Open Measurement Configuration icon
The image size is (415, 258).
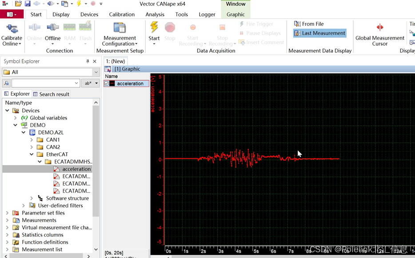point(120,28)
